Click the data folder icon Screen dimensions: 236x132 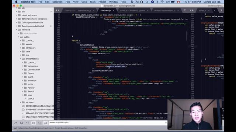(x=23, y=51)
